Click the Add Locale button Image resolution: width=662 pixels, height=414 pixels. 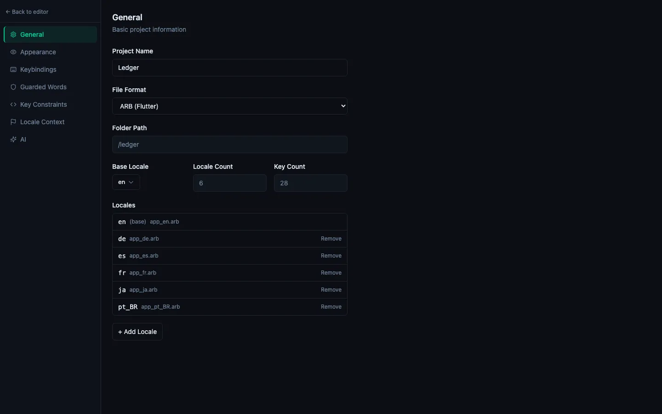click(137, 332)
